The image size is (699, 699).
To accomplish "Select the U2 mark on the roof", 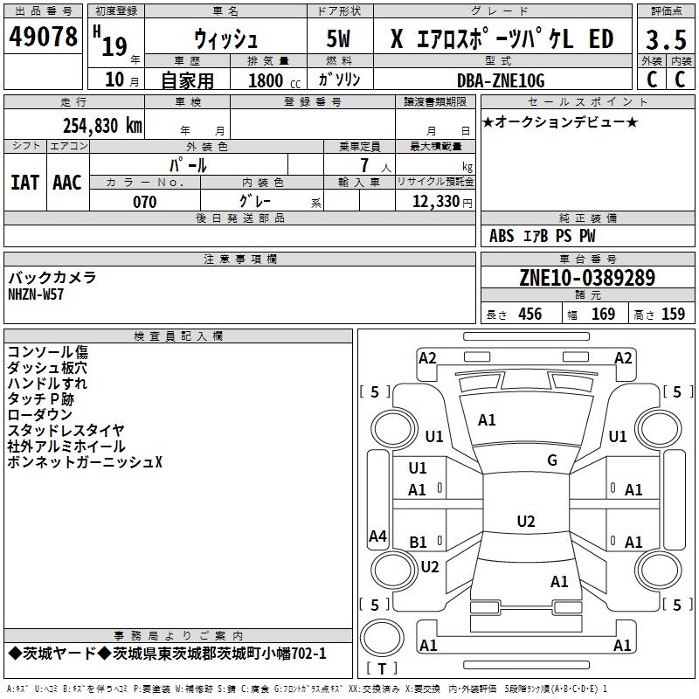I will point(525,522).
